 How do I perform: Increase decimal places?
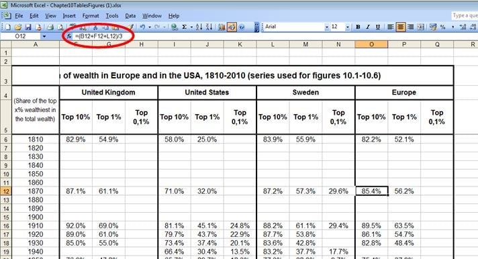pyautogui.click(x=463, y=27)
